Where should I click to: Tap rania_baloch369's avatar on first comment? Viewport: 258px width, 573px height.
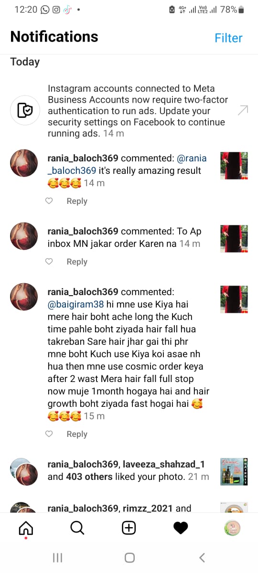coord(24,163)
